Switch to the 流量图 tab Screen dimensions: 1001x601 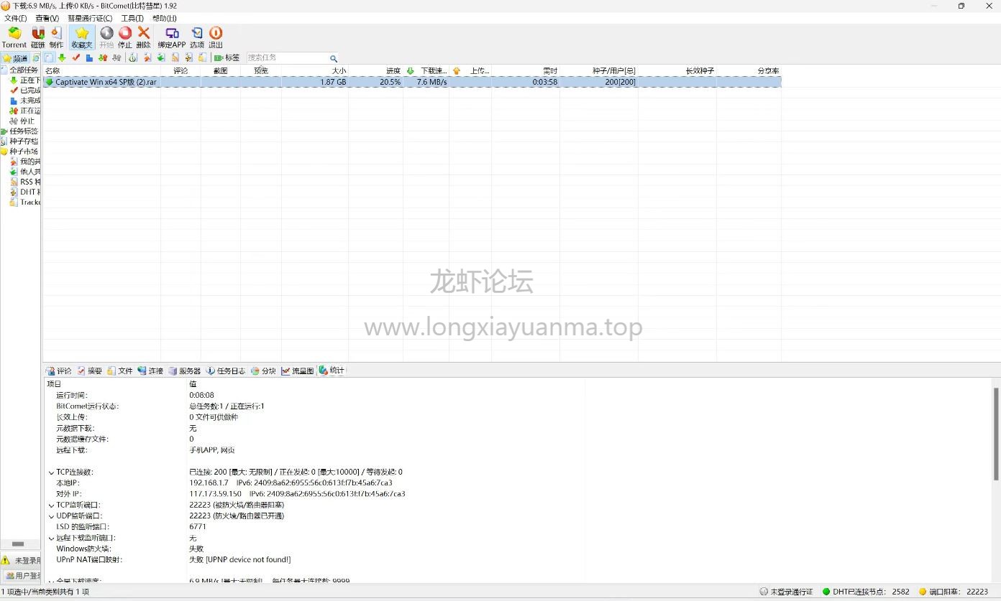(x=298, y=371)
